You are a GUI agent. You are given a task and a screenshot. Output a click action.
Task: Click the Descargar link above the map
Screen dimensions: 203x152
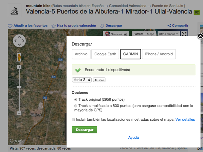[114, 25]
